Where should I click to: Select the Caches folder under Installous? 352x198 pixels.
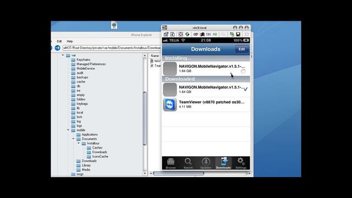pos(95,148)
